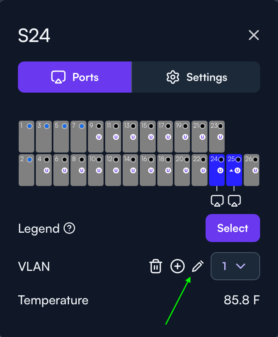
Task: Select port 13 in the top row
Action: point(130,137)
